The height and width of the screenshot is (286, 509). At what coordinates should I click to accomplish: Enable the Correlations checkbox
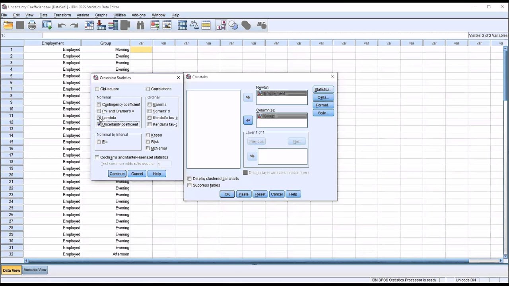point(148,89)
